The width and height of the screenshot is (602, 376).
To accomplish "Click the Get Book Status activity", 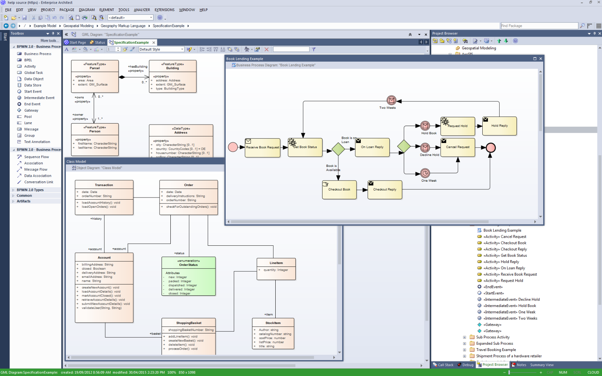I will [x=305, y=147].
